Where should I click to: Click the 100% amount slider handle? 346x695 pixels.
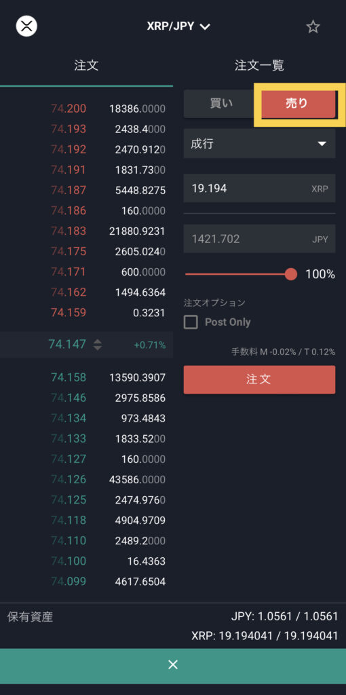[x=290, y=274]
